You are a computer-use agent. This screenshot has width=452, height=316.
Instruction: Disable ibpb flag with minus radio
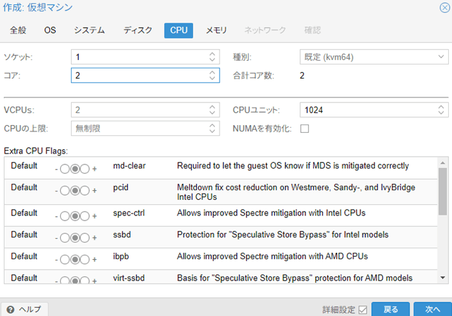(65, 260)
